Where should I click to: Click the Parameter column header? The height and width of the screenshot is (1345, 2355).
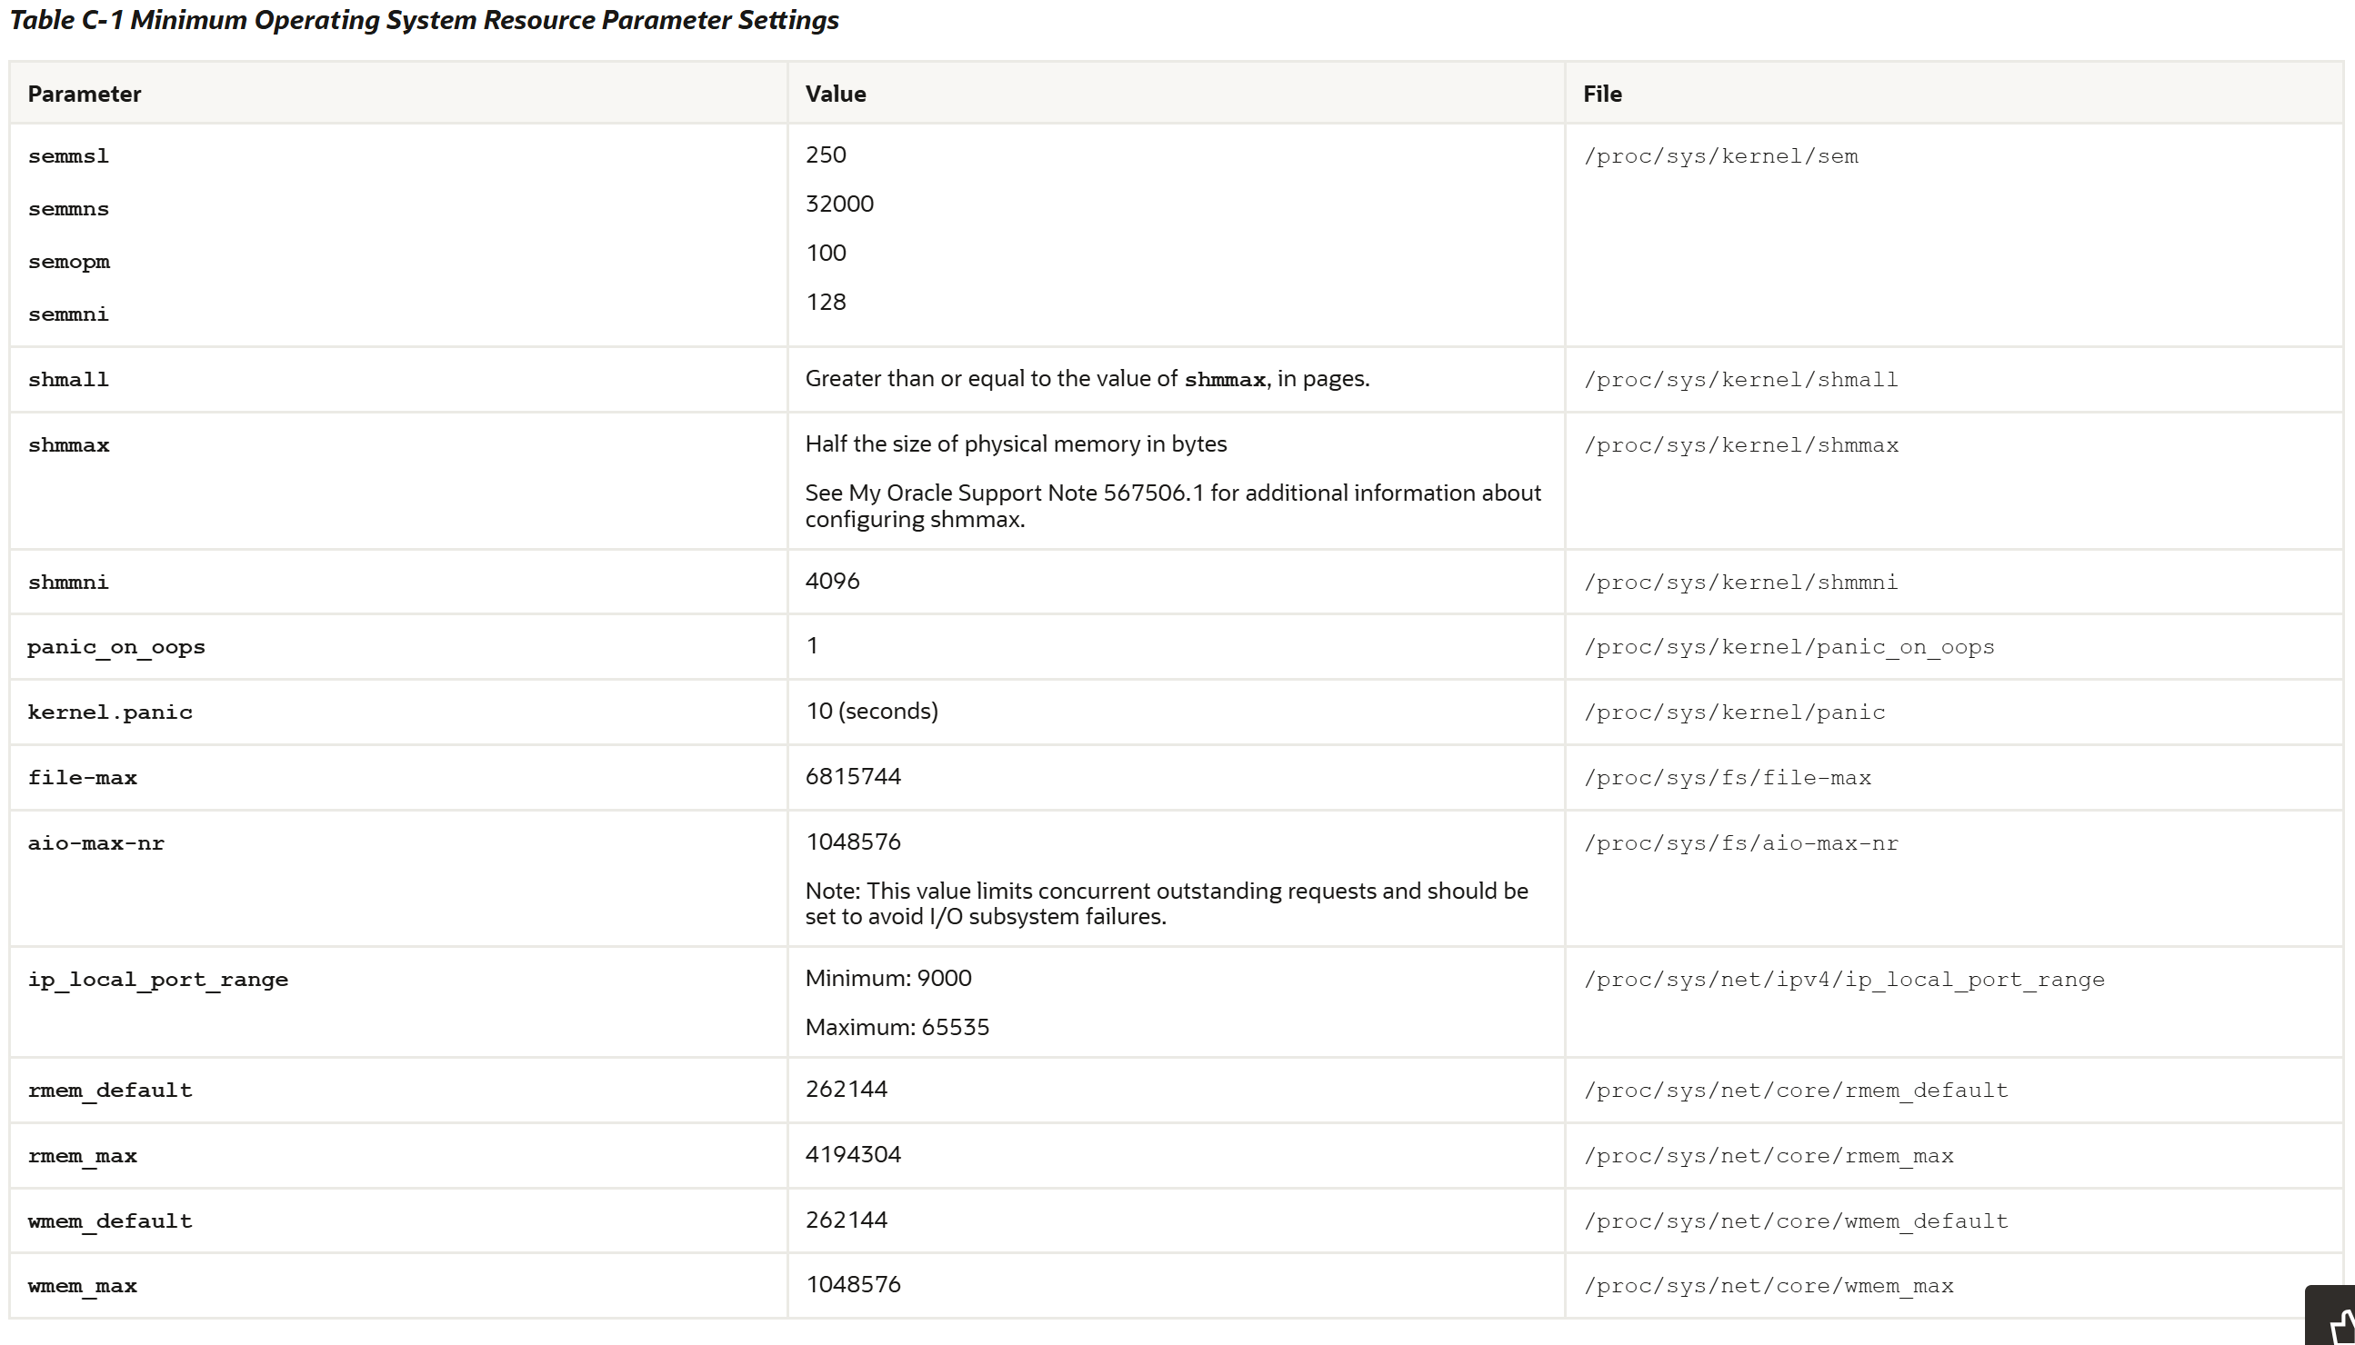(x=84, y=95)
